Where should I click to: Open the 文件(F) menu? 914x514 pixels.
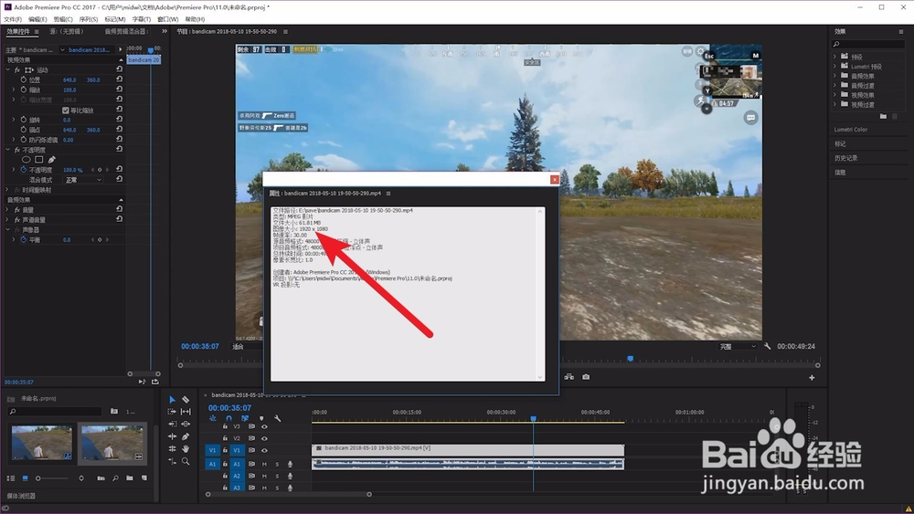(x=13, y=19)
